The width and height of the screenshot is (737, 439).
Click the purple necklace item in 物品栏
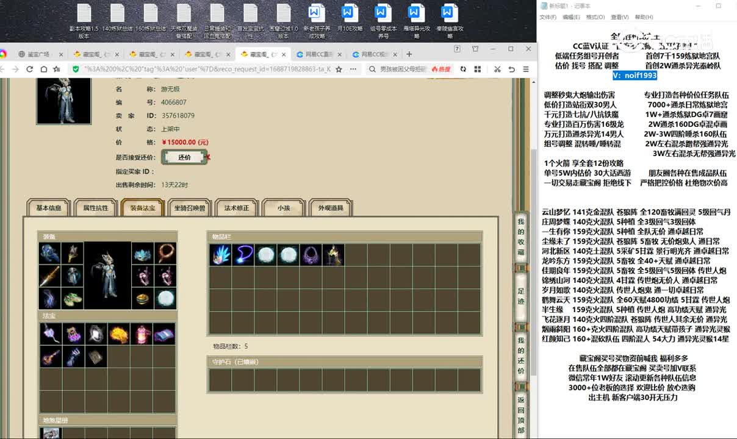(311, 255)
